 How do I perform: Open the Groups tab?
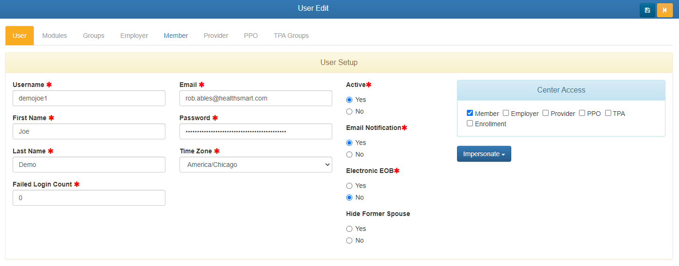click(93, 36)
